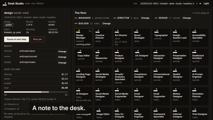213x120 pixels.
Task: Select the Design Manager desk icon
Action: [78, 31]
